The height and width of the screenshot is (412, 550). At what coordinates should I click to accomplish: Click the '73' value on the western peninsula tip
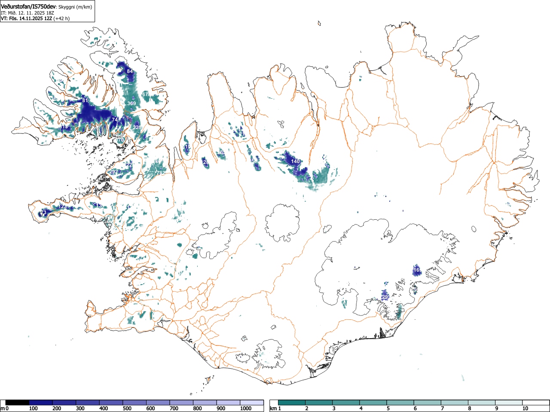point(43,213)
